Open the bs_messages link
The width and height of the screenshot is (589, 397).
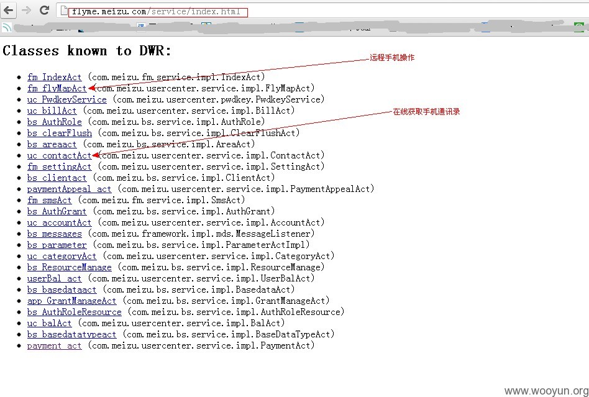(x=54, y=234)
